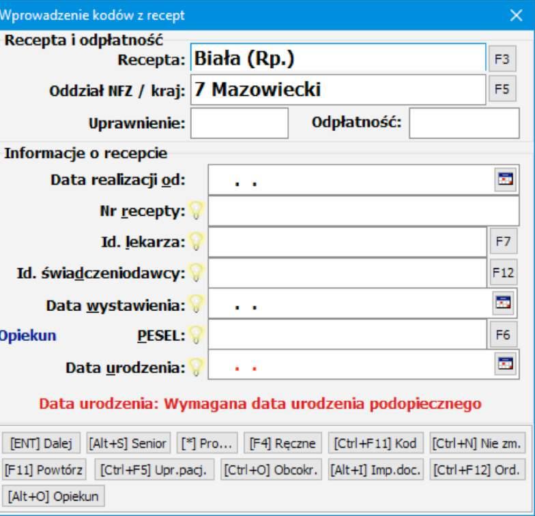Click the [ENT] Dalej button
This screenshot has height=516, width=535.
click(x=41, y=443)
